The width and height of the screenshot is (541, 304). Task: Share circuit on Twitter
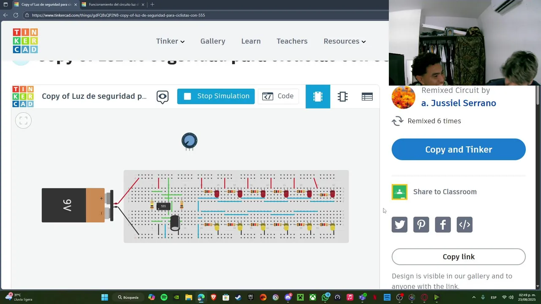tap(399, 225)
